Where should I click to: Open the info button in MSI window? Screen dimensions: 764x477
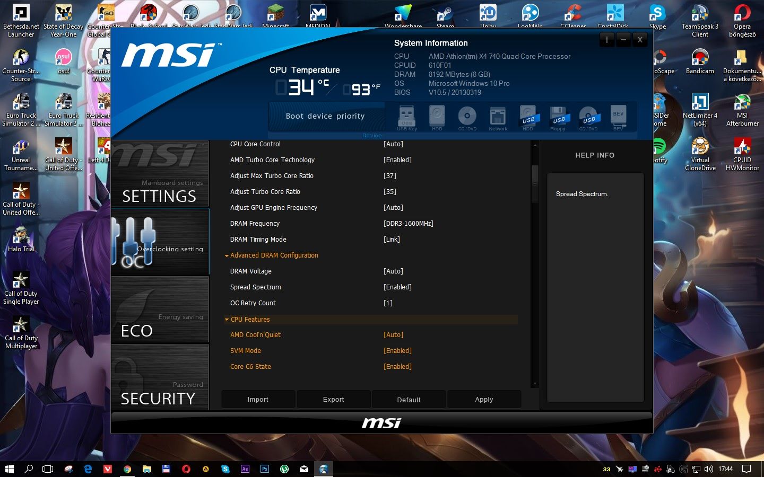607,39
